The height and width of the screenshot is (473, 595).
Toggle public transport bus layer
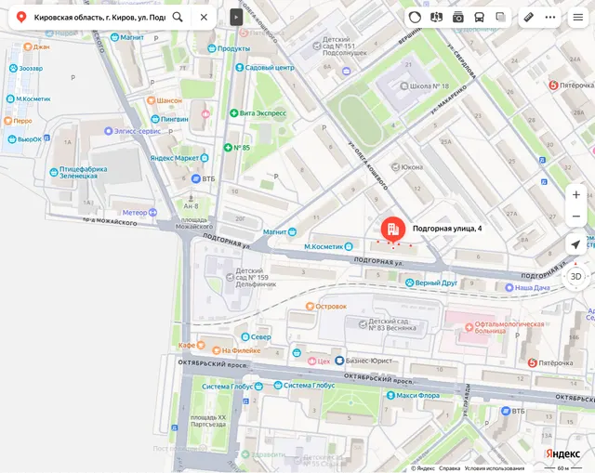pos(480,17)
